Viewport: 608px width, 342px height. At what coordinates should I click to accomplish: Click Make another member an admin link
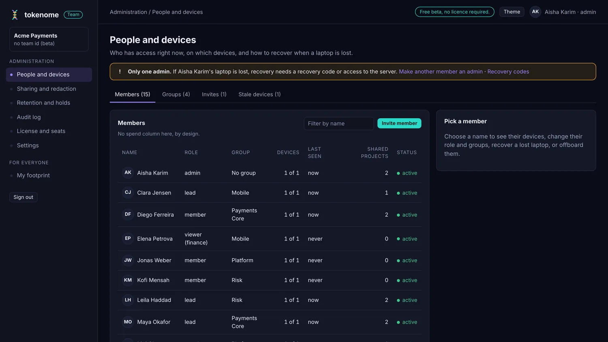(441, 72)
